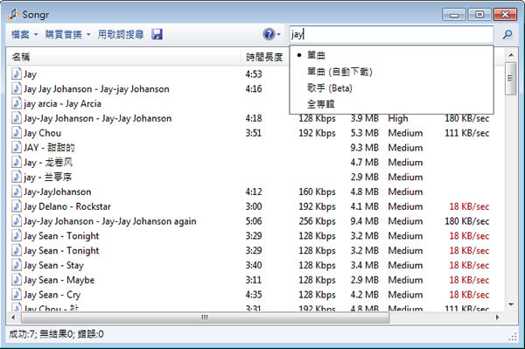Click music file icon of 'Jay Sean - Maybe'
This screenshot has height=349, width=525.
tap(16, 280)
